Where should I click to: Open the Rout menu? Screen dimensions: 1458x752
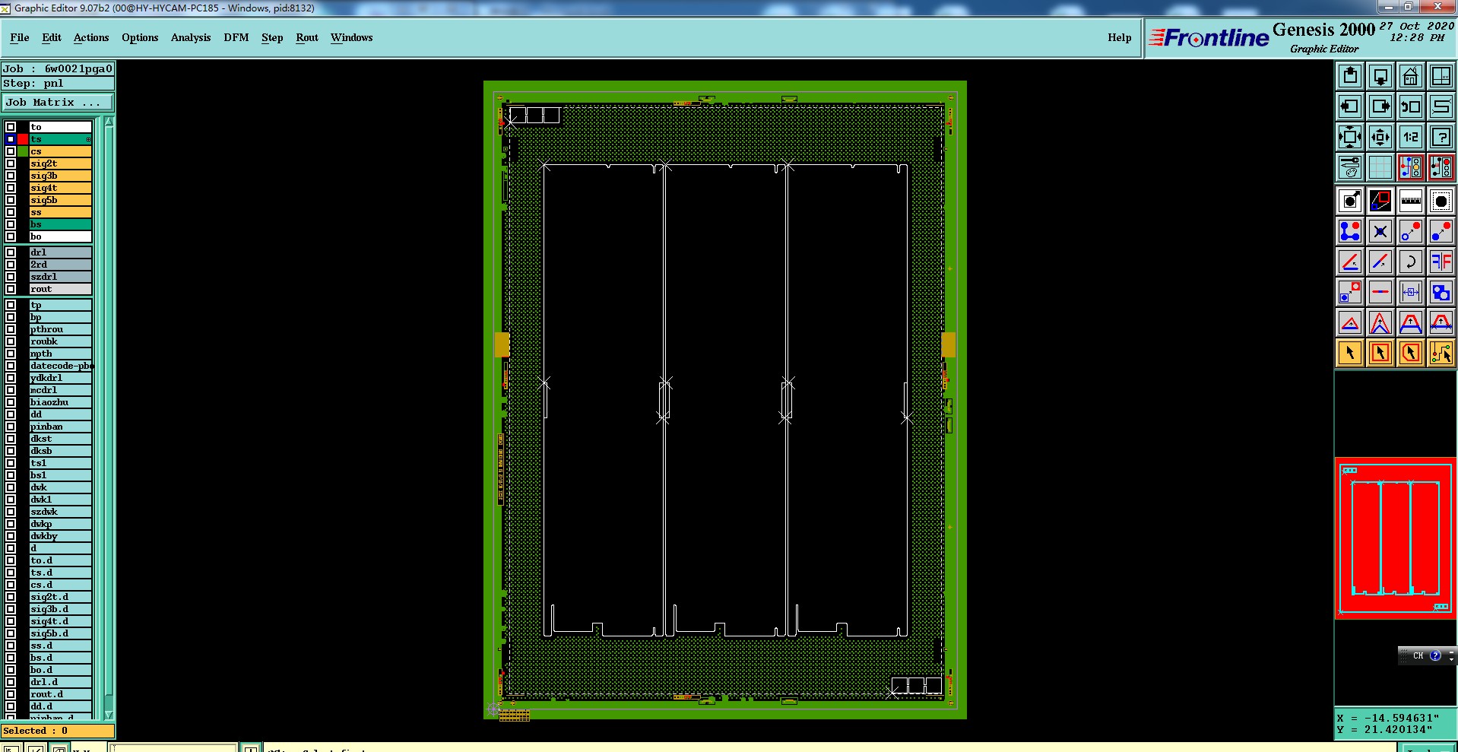(307, 38)
